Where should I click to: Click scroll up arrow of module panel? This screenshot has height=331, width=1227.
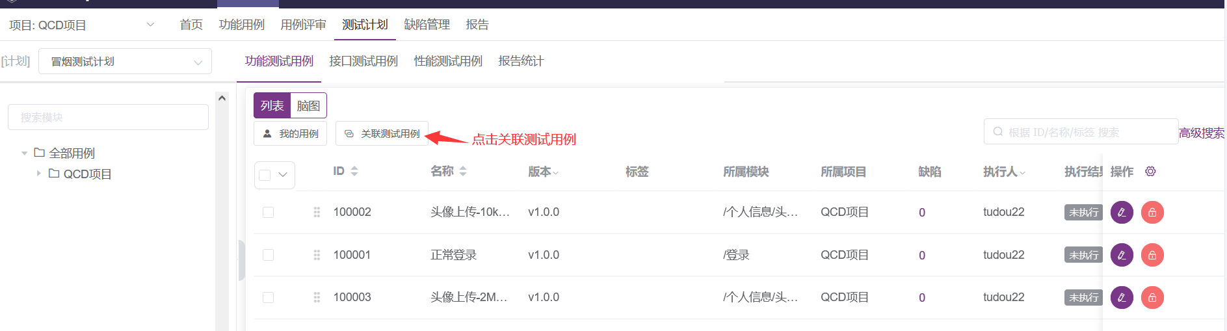[222, 98]
